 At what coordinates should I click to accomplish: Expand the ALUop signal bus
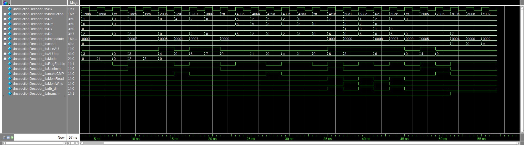click(x=5, y=54)
